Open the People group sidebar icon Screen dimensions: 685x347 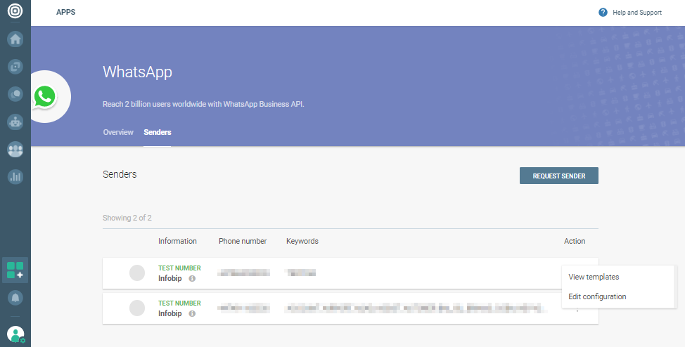(15, 150)
